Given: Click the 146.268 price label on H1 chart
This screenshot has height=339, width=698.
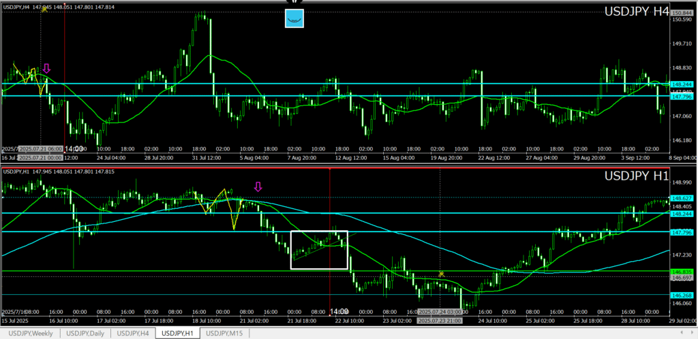Looking at the screenshot, I should [683, 295].
